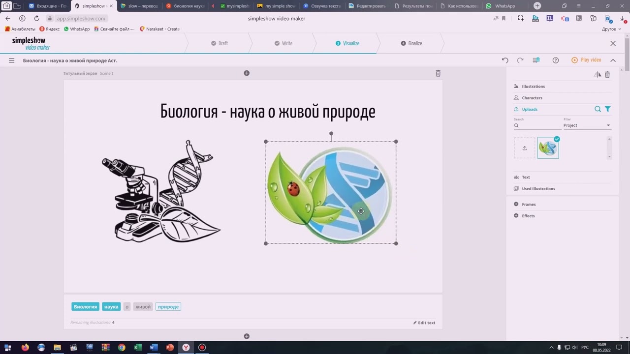Open the Project filter dropdown

(x=587, y=125)
